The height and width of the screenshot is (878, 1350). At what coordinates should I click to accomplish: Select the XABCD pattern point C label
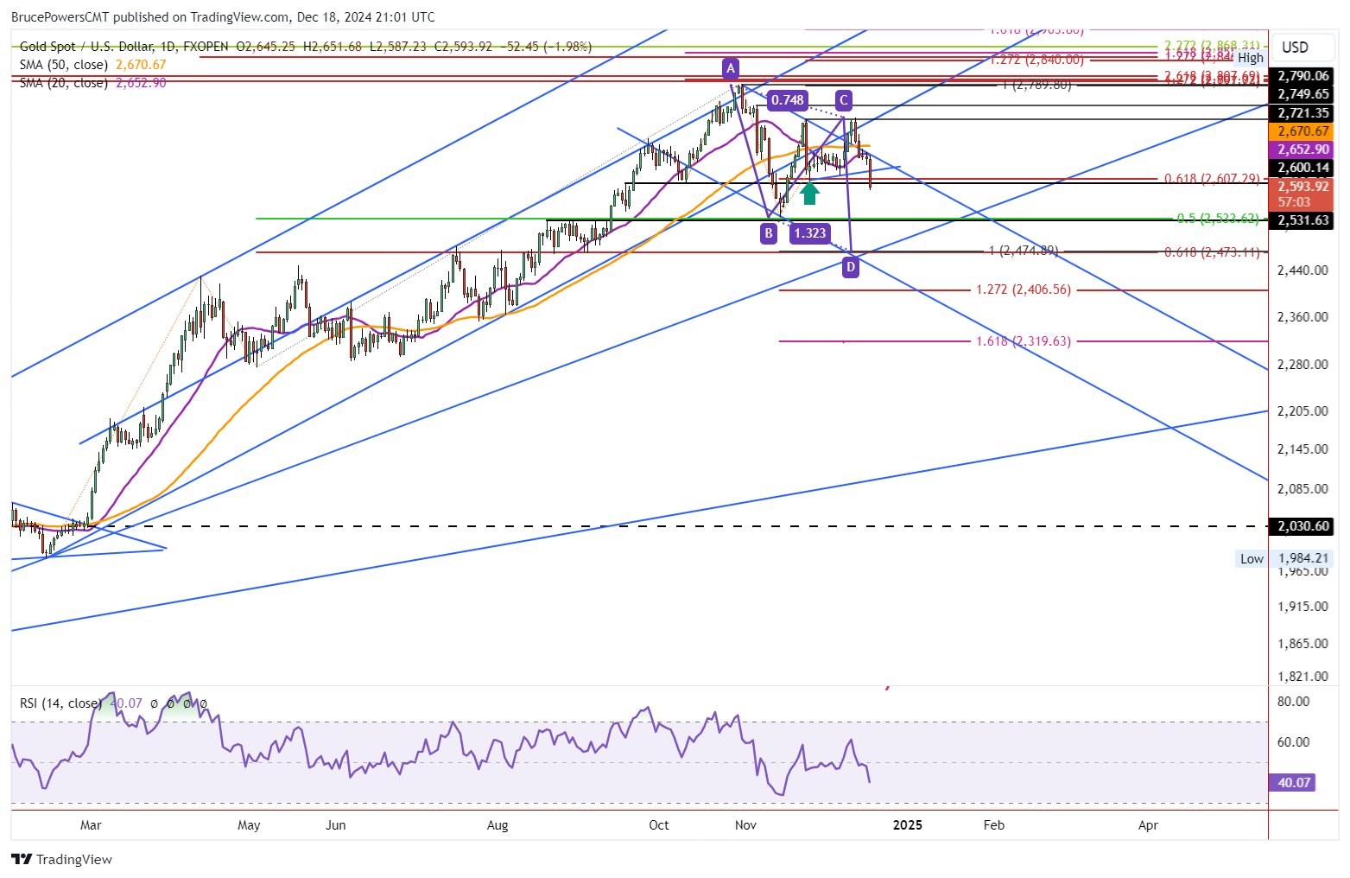pyautogui.click(x=843, y=100)
